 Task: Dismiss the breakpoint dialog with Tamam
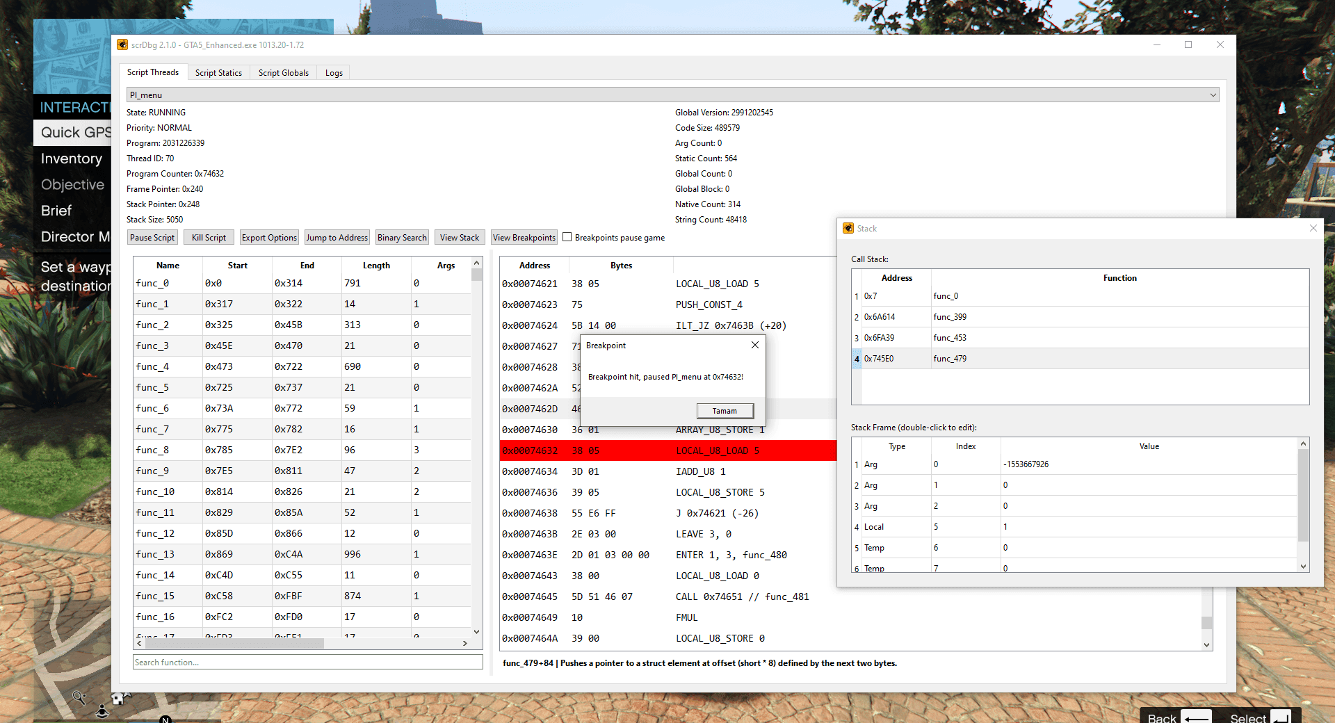point(725,410)
